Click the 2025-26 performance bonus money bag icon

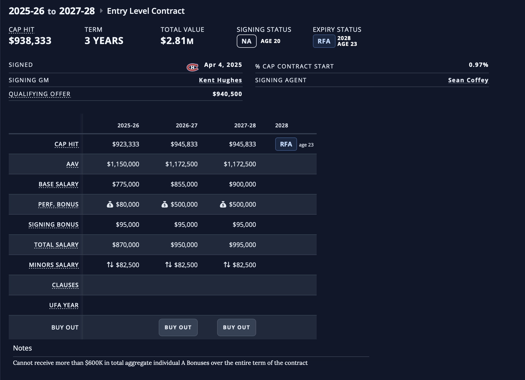pos(110,204)
